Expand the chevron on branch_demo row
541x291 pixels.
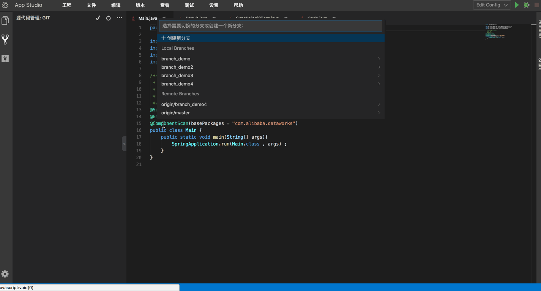click(379, 59)
